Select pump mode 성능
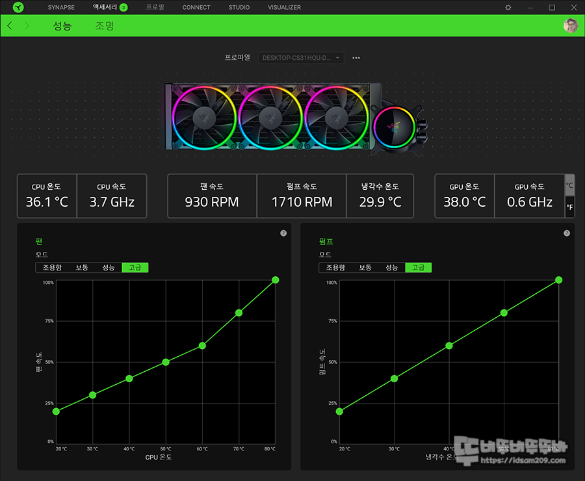This screenshot has width=585, height=481. point(391,268)
